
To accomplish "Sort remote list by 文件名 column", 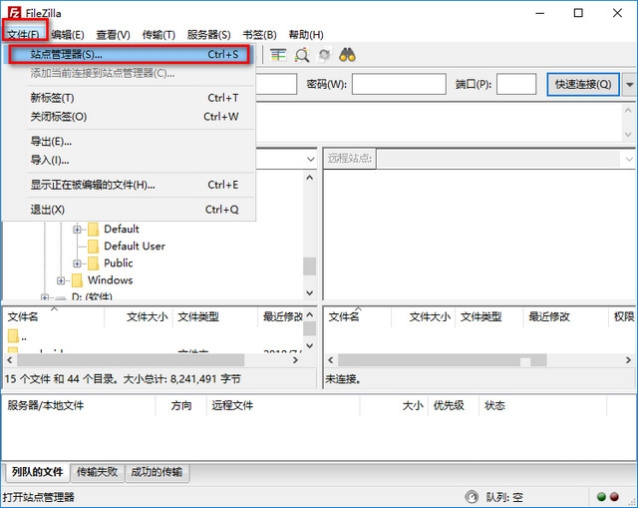I will click(x=358, y=317).
